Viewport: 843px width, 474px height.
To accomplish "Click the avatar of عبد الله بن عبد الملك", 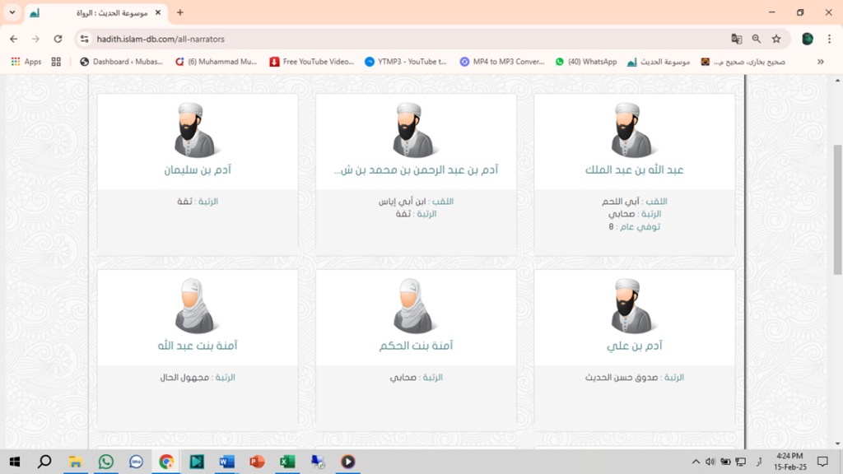I will (x=632, y=130).
